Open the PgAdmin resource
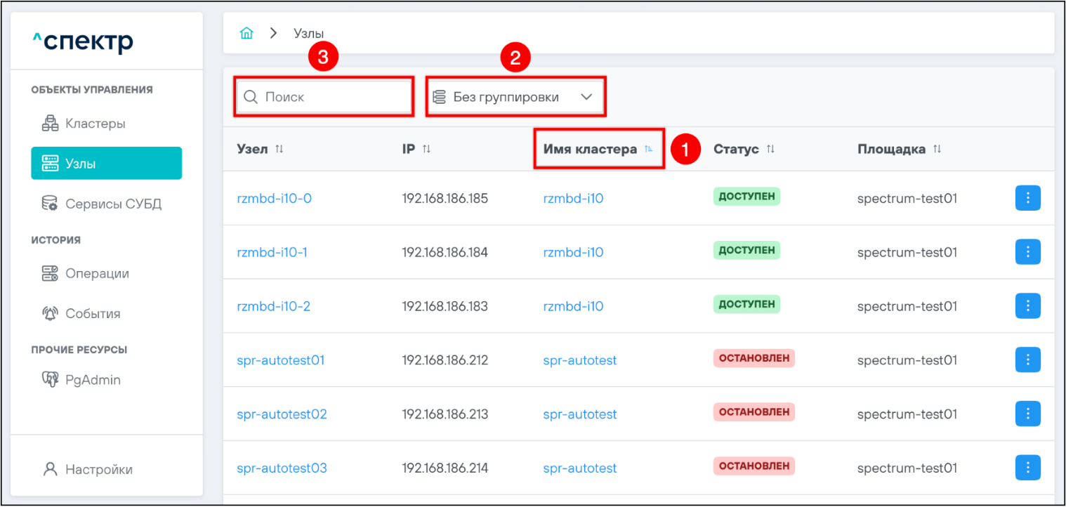 coord(93,380)
